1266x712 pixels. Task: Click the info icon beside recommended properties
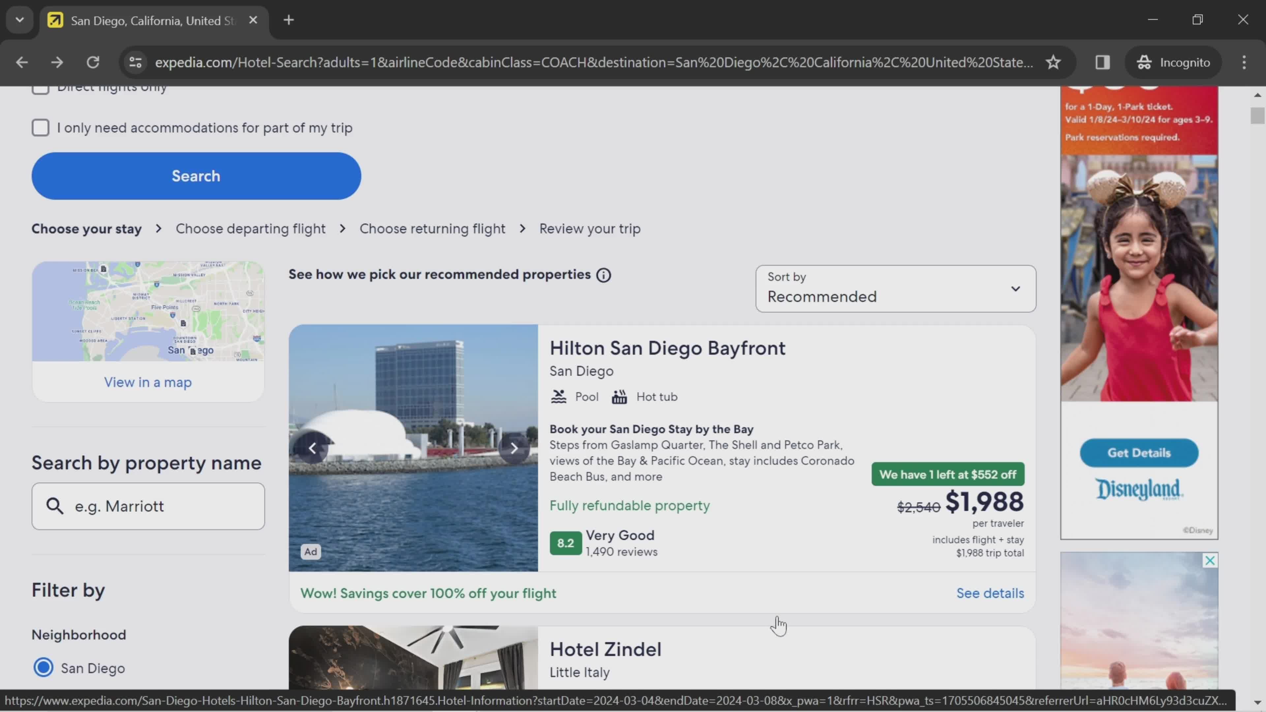[x=604, y=275]
